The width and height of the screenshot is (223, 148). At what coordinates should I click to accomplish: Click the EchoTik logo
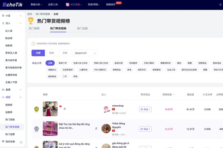pyautogui.click(x=12, y=5)
